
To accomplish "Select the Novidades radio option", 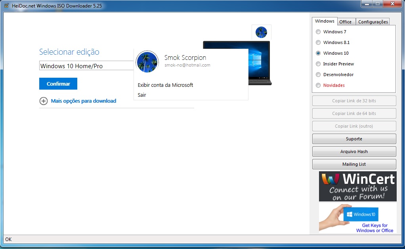I will (318, 85).
